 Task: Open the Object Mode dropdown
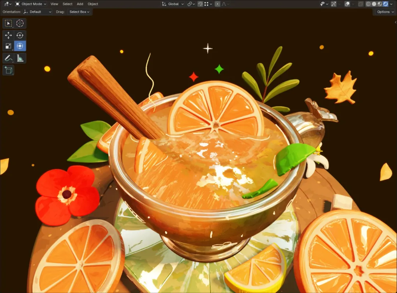[31, 4]
